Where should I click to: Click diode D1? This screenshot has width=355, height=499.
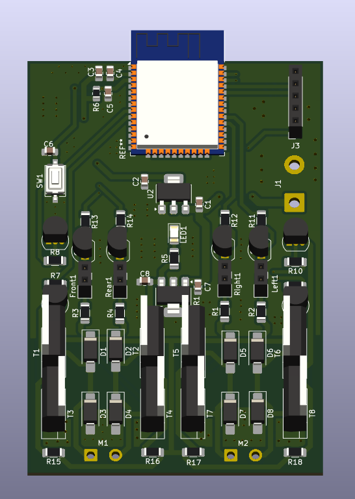pos(90,352)
